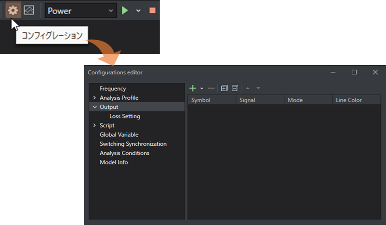This screenshot has height=225, width=386.
Task: Move item up with up arrow
Action: (x=248, y=88)
